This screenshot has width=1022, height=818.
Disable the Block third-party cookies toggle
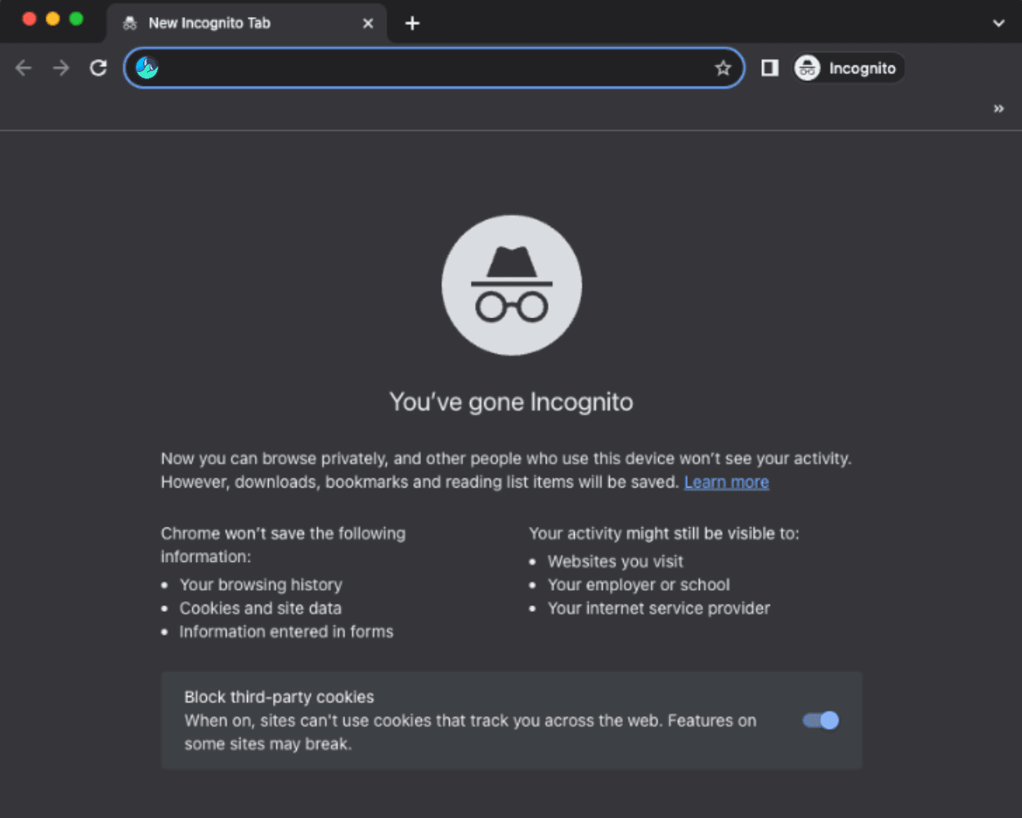[x=819, y=721]
